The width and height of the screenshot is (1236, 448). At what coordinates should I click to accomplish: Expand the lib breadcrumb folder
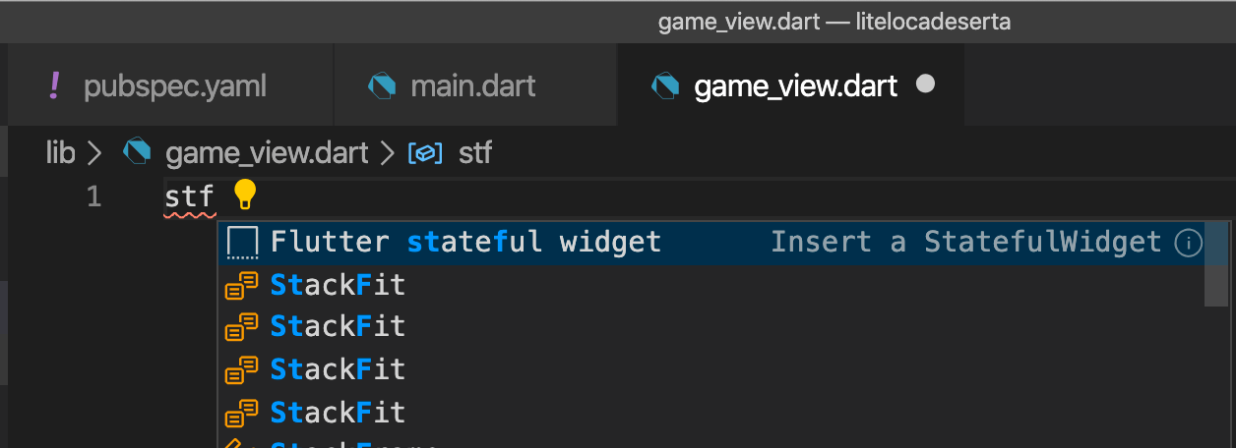pyautogui.click(x=61, y=152)
